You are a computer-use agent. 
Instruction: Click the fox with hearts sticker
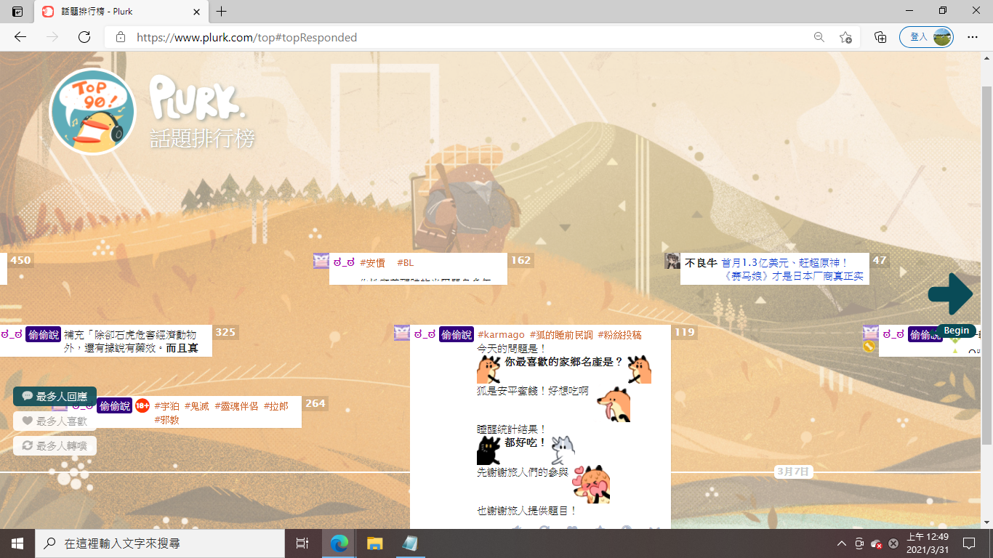[x=592, y=485]
